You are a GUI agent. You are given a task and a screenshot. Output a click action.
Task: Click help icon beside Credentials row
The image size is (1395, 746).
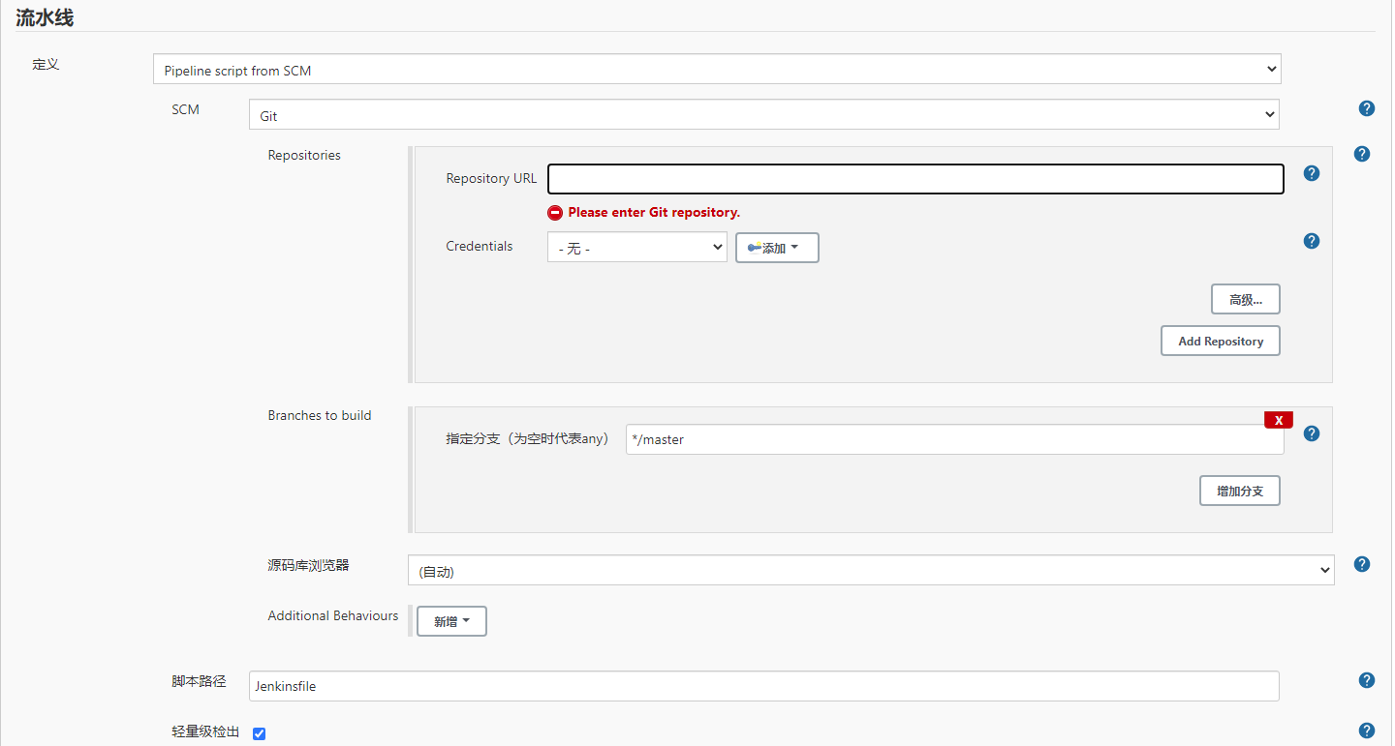[x=1311, y=241]
